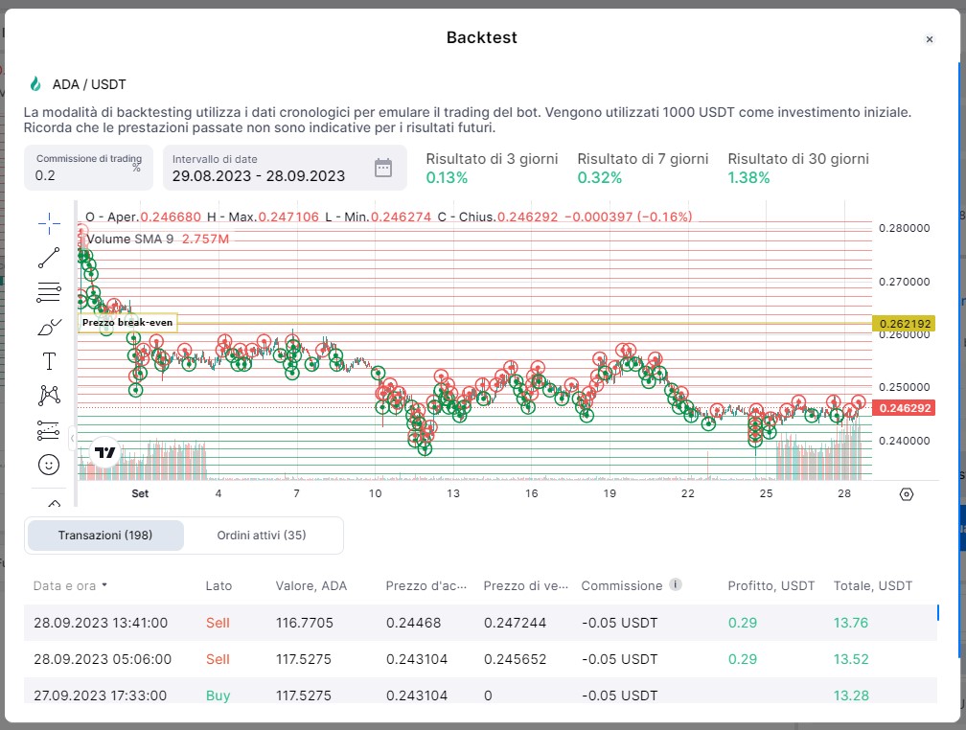Collapse the drawing toolbar side handle

tap(72, 438)
